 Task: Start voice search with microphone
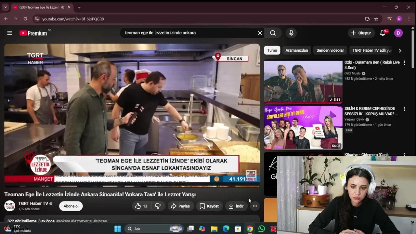pos(291,33)
